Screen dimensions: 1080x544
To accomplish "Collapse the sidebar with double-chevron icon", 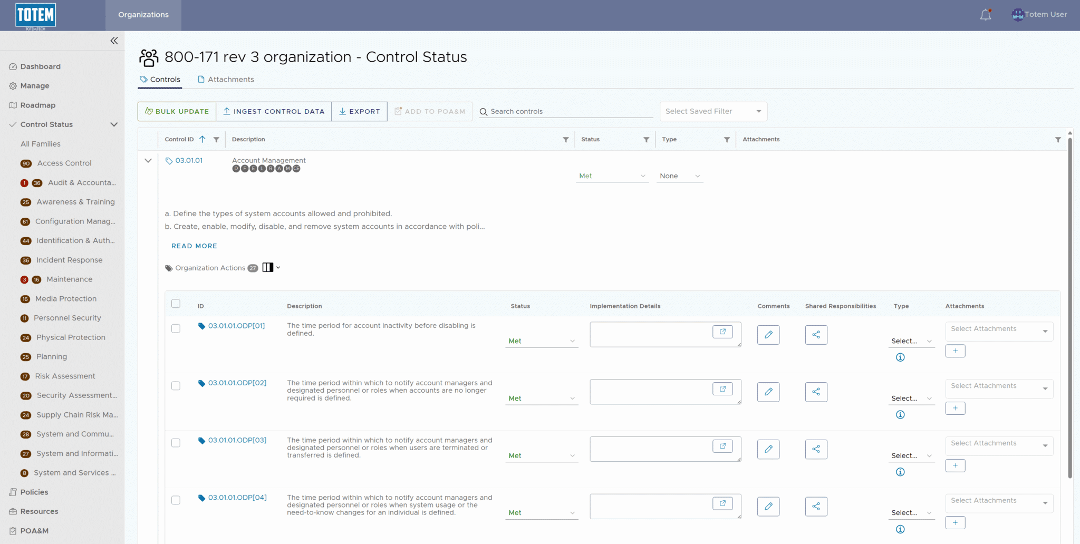I will pos(114,41).
